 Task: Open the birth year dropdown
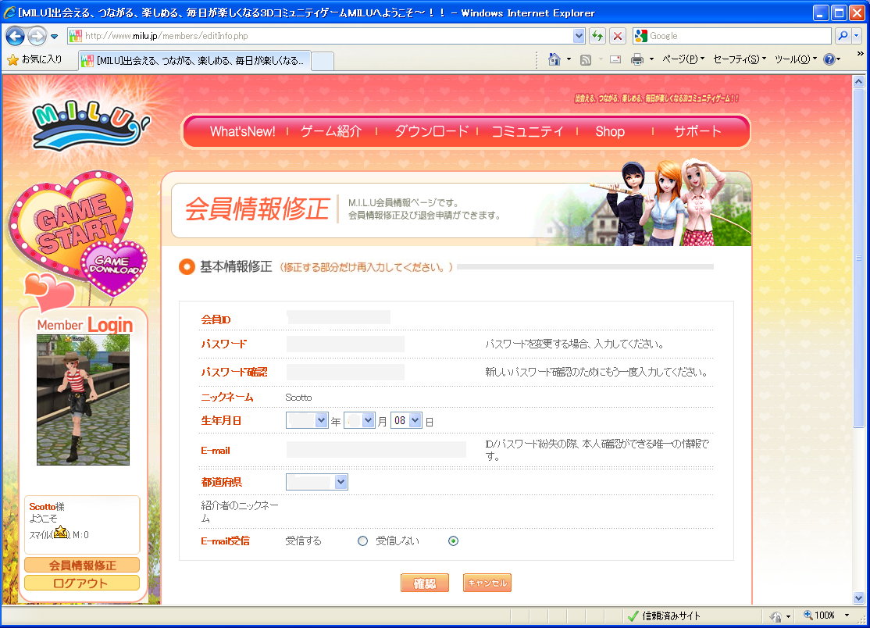tap(307, 420)
